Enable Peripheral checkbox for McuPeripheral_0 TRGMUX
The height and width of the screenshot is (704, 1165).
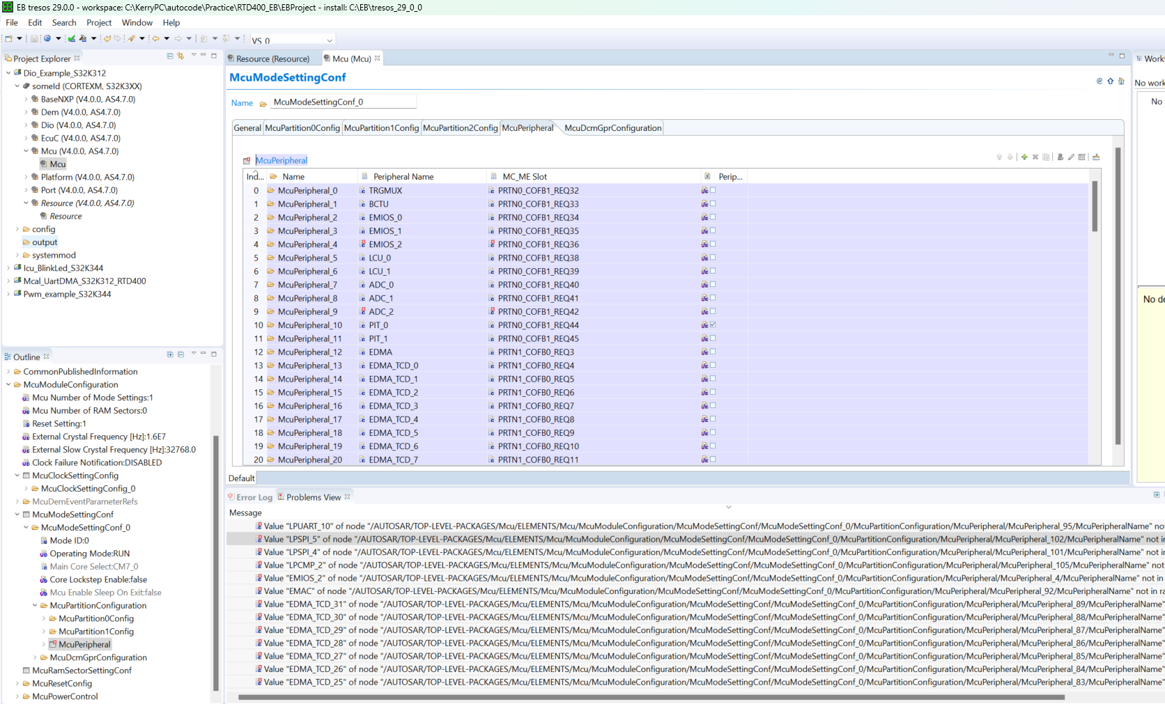coord(713,190)
